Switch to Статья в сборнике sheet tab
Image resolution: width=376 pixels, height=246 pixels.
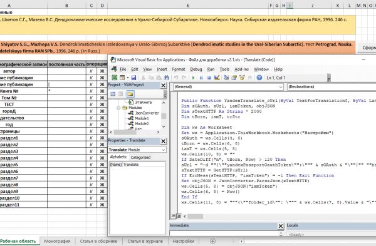98,241
